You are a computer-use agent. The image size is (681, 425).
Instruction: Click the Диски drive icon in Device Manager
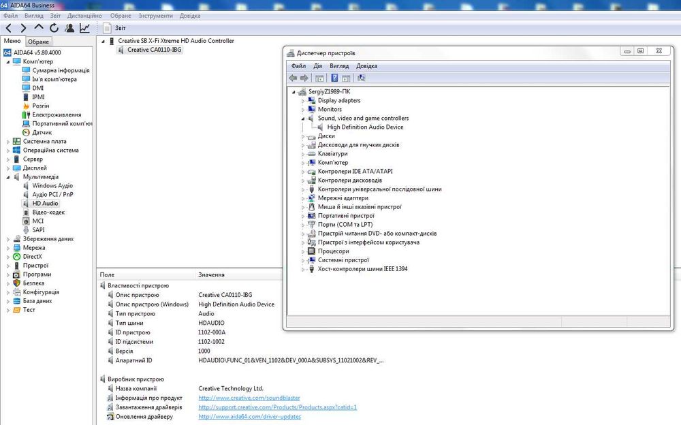tap(311, 136)
